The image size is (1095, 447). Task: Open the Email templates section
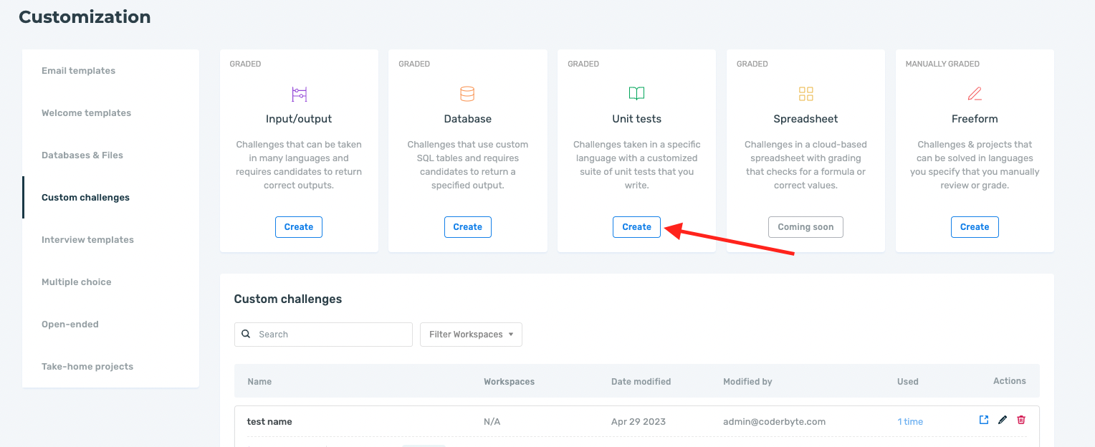click(78, 71)
